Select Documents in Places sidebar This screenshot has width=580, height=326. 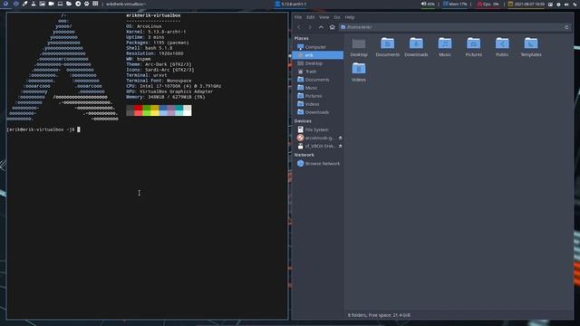tap(318, 80)
